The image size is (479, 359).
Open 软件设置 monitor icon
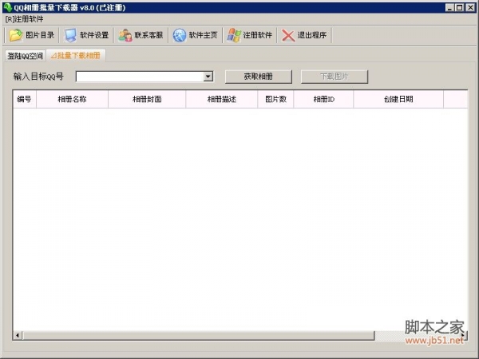(70, 35)
